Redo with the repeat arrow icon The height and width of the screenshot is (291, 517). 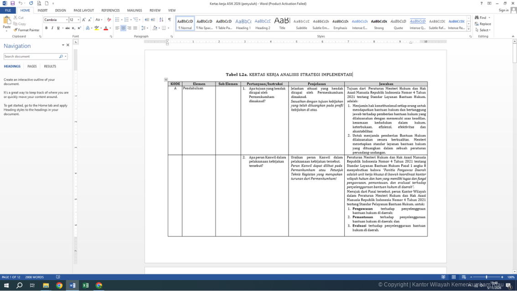tap(31, 3)
